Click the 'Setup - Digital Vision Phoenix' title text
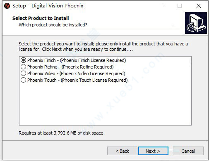The image size is (209, 161). [x=48, y=6]
